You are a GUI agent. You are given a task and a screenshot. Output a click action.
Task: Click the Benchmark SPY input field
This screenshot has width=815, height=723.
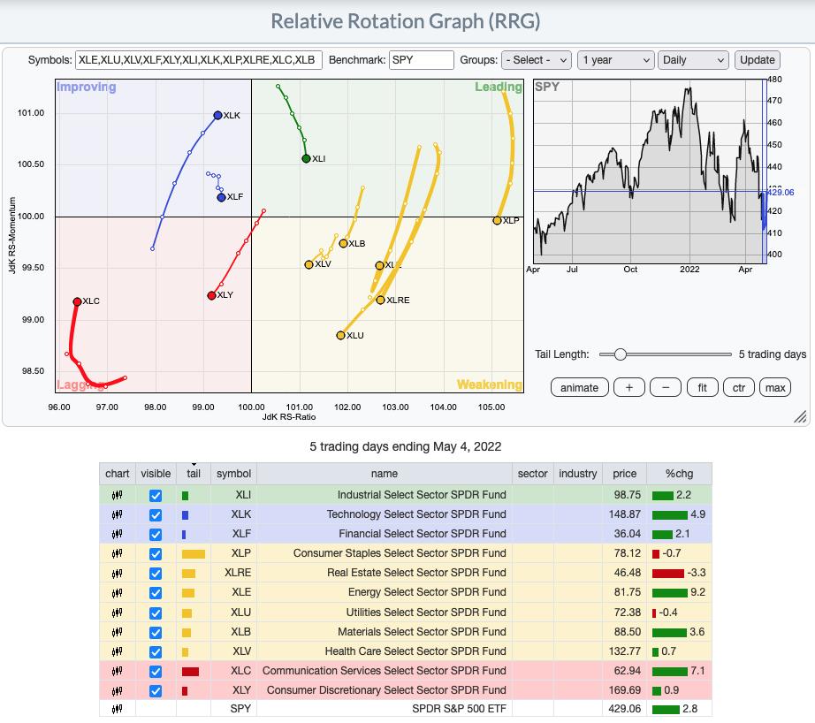[x=422, y=60]
